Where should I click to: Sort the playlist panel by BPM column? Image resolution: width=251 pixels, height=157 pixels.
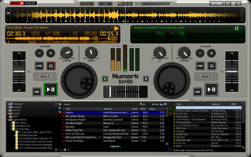(x=236, y=104)
